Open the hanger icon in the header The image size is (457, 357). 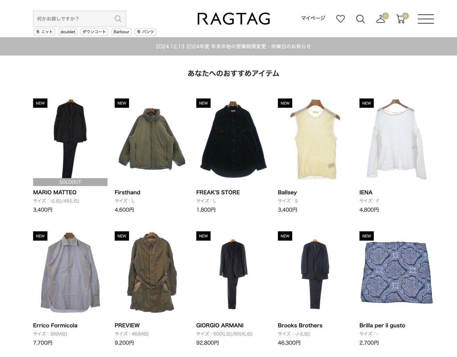(x=381, y=19)
